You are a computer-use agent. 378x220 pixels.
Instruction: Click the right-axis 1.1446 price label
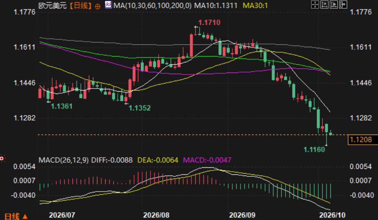360,83
